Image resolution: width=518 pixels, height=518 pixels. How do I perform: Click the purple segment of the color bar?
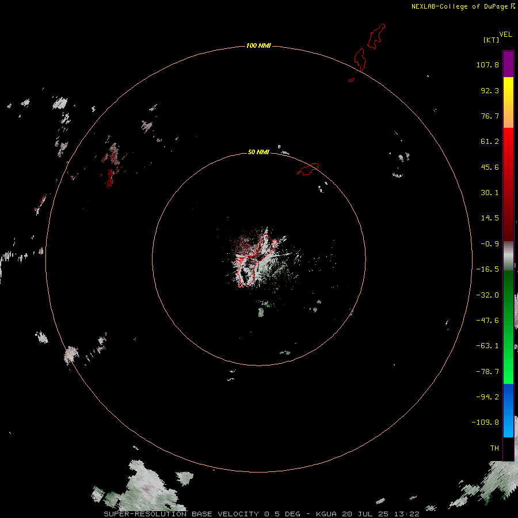[508, 64]
